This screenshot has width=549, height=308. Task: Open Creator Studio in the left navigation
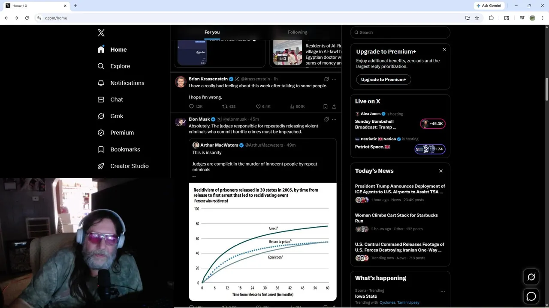pos(123,166)
